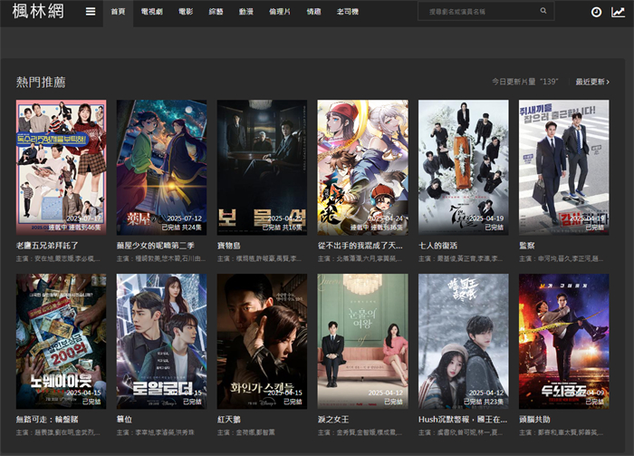
Task: Click the 今日更新片量 "139" text
Action: click(x=524, y=82)
